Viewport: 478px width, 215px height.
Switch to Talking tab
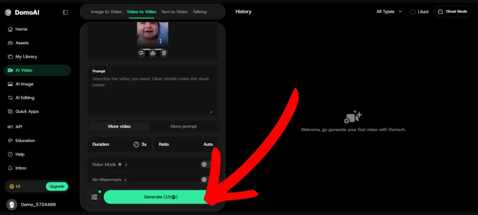tap(200, 12)
